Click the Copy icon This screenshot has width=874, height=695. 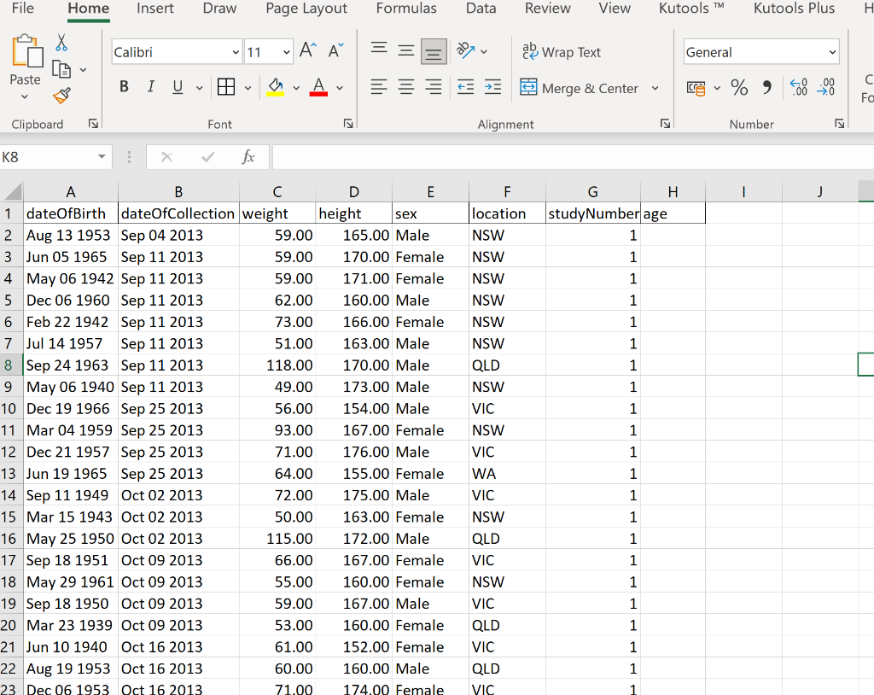point(61,70)
